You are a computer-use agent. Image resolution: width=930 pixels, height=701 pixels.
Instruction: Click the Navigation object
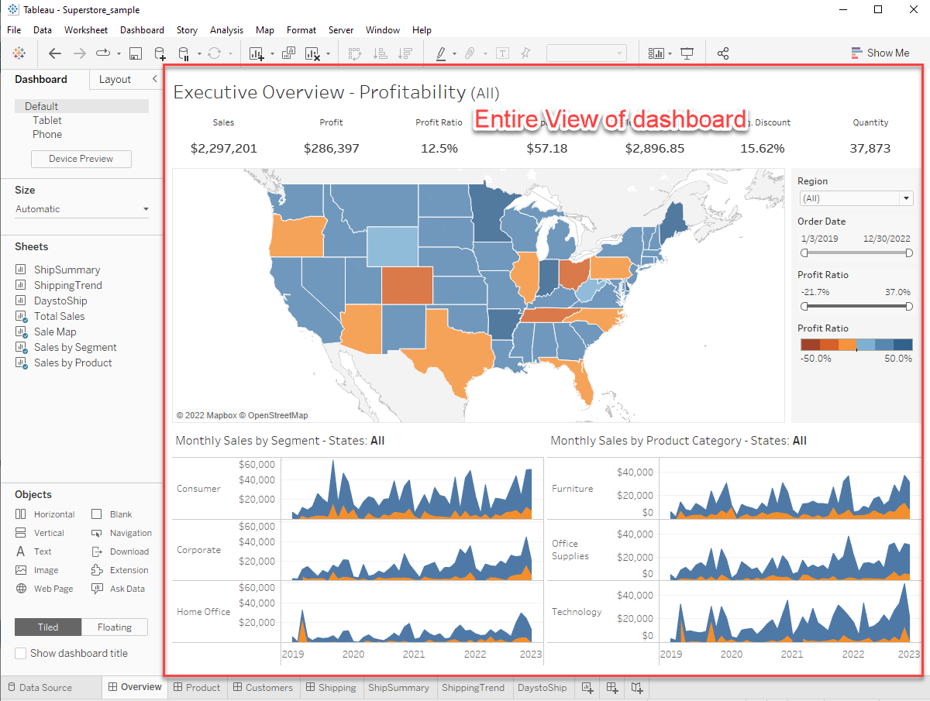[x=122, y=533]
